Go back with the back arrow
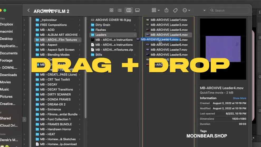This screenshot has height=147, width=261. click(x=28, y=10)
